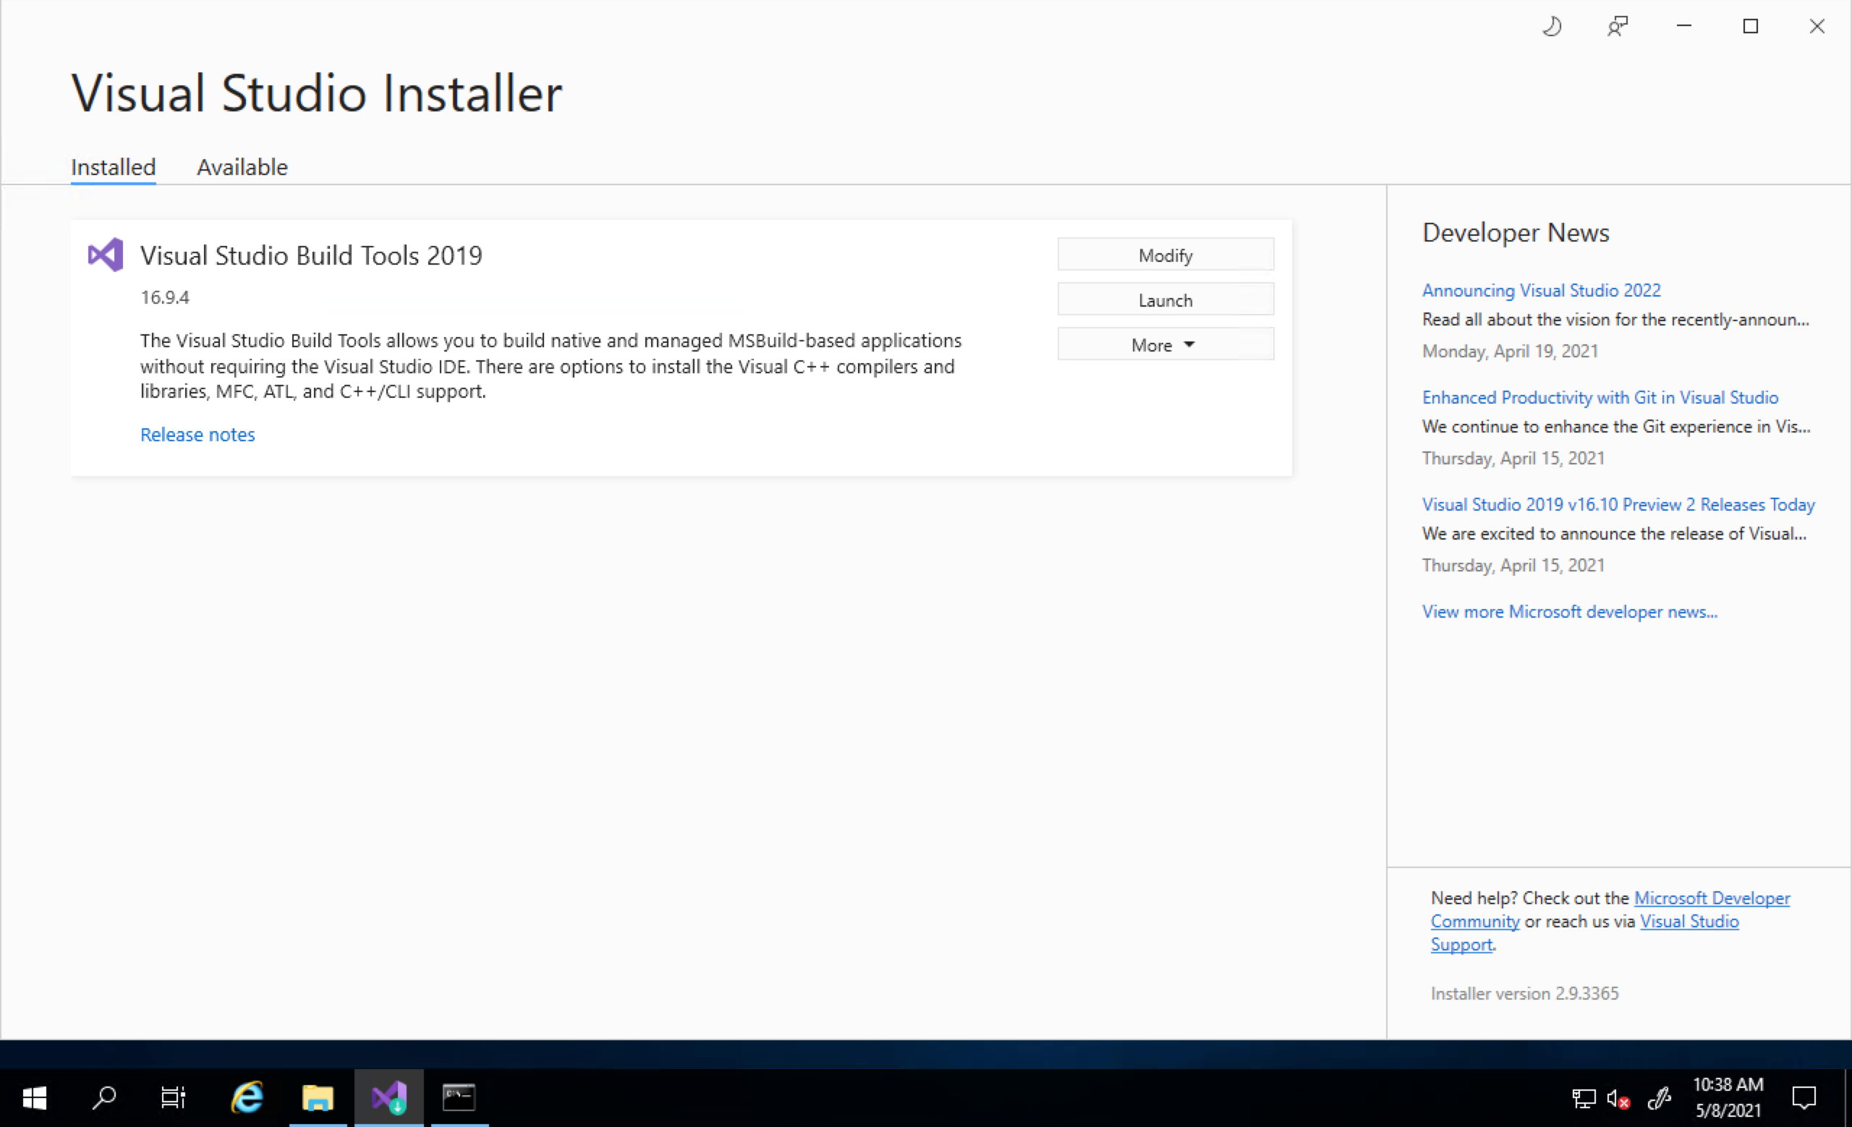Click the send feedback icon
Screen dimensions: 1852x1127
(1618, 27)
